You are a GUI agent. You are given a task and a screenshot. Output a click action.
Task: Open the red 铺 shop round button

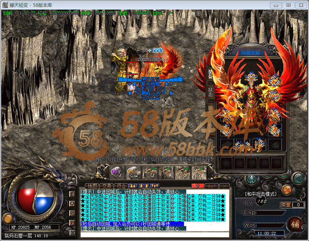click(x=295, y=225)
